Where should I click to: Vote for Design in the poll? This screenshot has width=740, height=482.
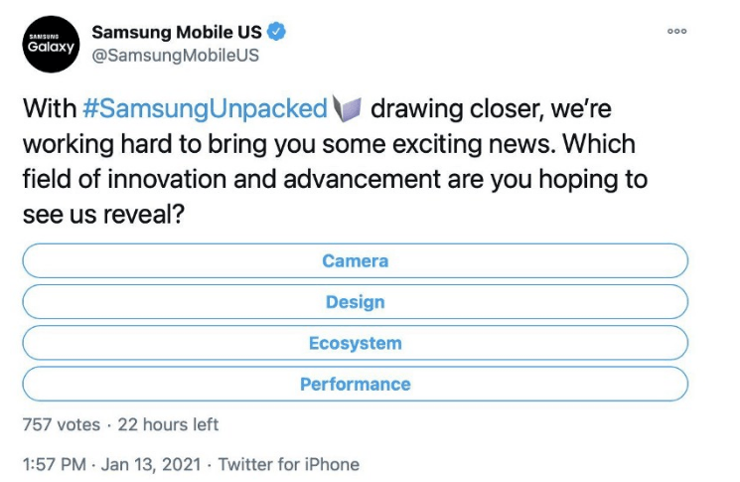[x=355, y=302]
